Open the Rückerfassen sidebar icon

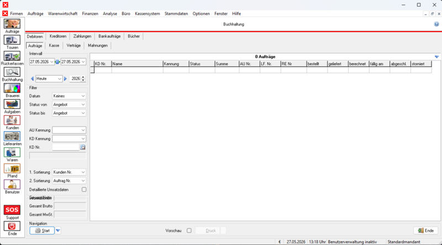click(x=12, y=56)
